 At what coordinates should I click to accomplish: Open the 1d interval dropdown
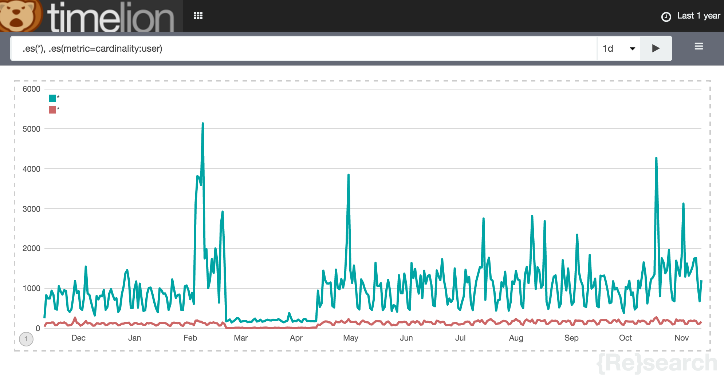point(619,48)
